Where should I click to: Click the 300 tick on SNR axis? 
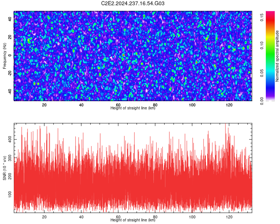point(10,158)
